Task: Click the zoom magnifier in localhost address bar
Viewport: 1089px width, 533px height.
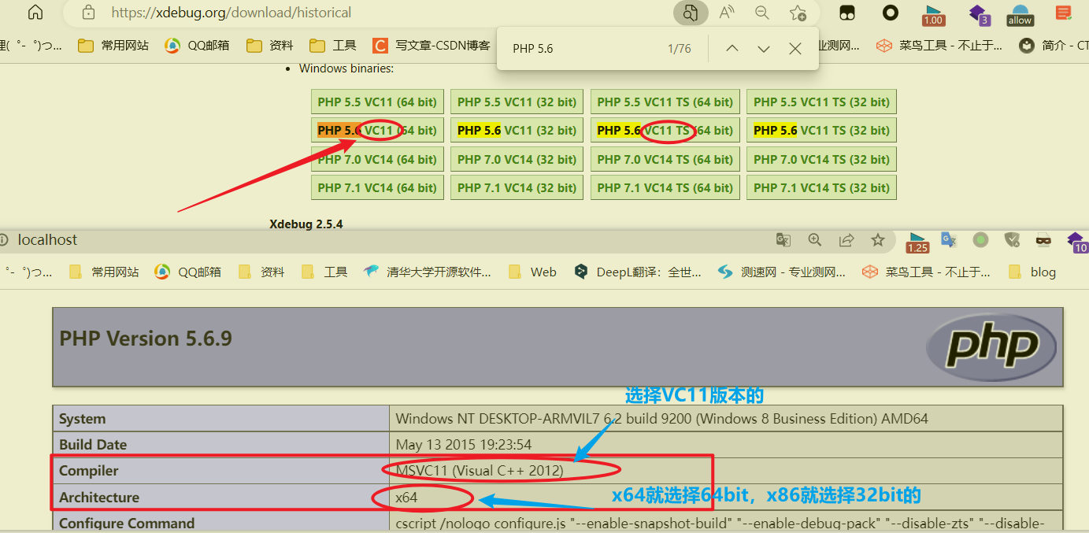Action: [815, 240]
